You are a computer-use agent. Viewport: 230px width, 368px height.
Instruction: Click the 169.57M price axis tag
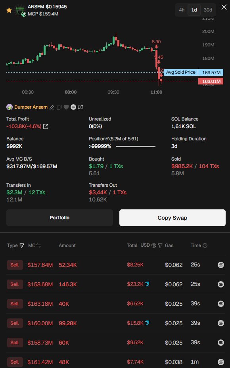[211, 73]
